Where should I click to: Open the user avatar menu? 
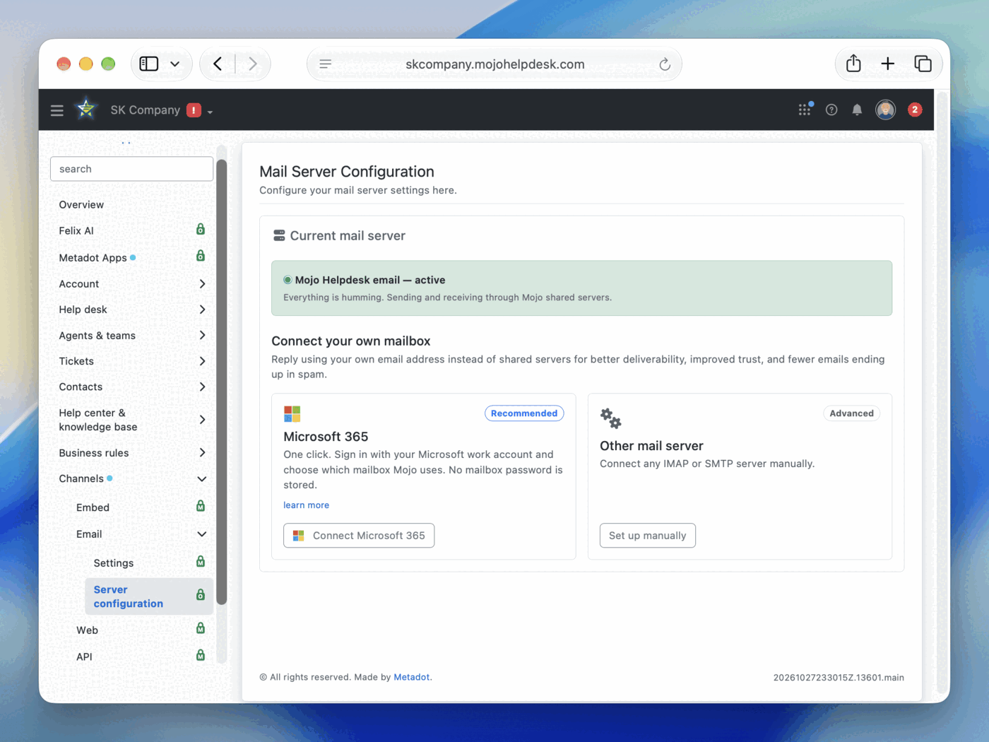point(885,110)
